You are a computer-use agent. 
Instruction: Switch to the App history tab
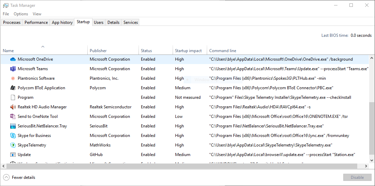62,22
